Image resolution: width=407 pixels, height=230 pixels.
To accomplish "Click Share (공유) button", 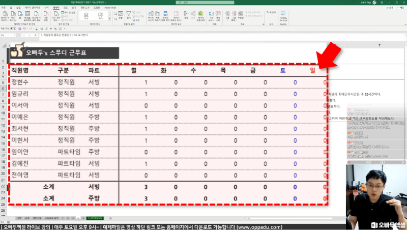I will click(x=390, y=8).
